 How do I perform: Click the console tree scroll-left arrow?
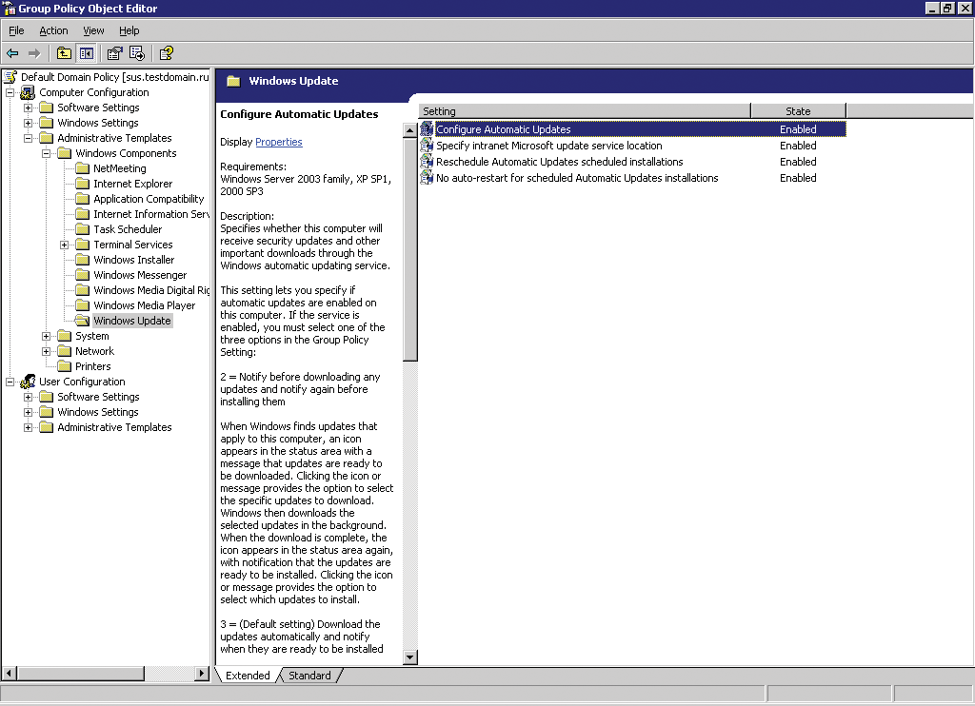pyautogui.click(x=9, y=673)
